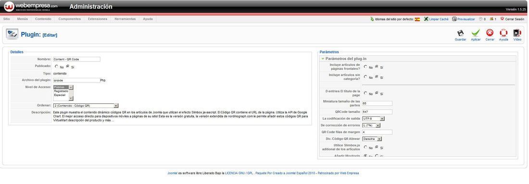The width and height of the screenshot is (529, 184).
Task: Click the Spanish flag language icon
Action: (x=417, y=19)
